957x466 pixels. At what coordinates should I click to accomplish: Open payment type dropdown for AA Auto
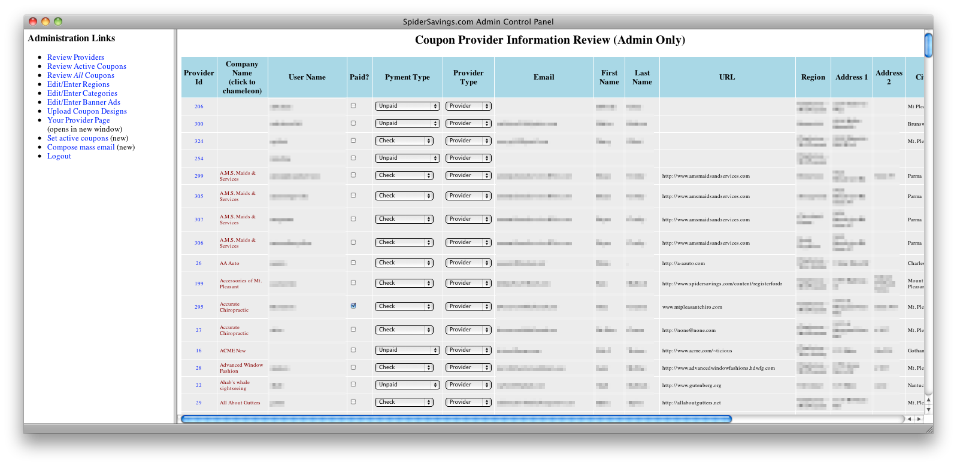[404, 263]
